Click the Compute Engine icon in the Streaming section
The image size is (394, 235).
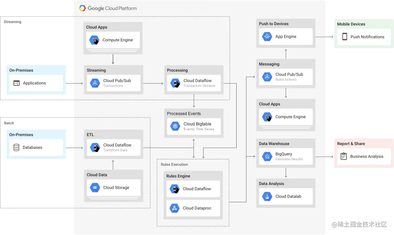pos(94,40)
